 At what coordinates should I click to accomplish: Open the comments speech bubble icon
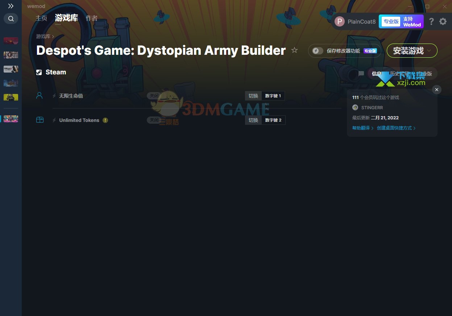point(361,74)
